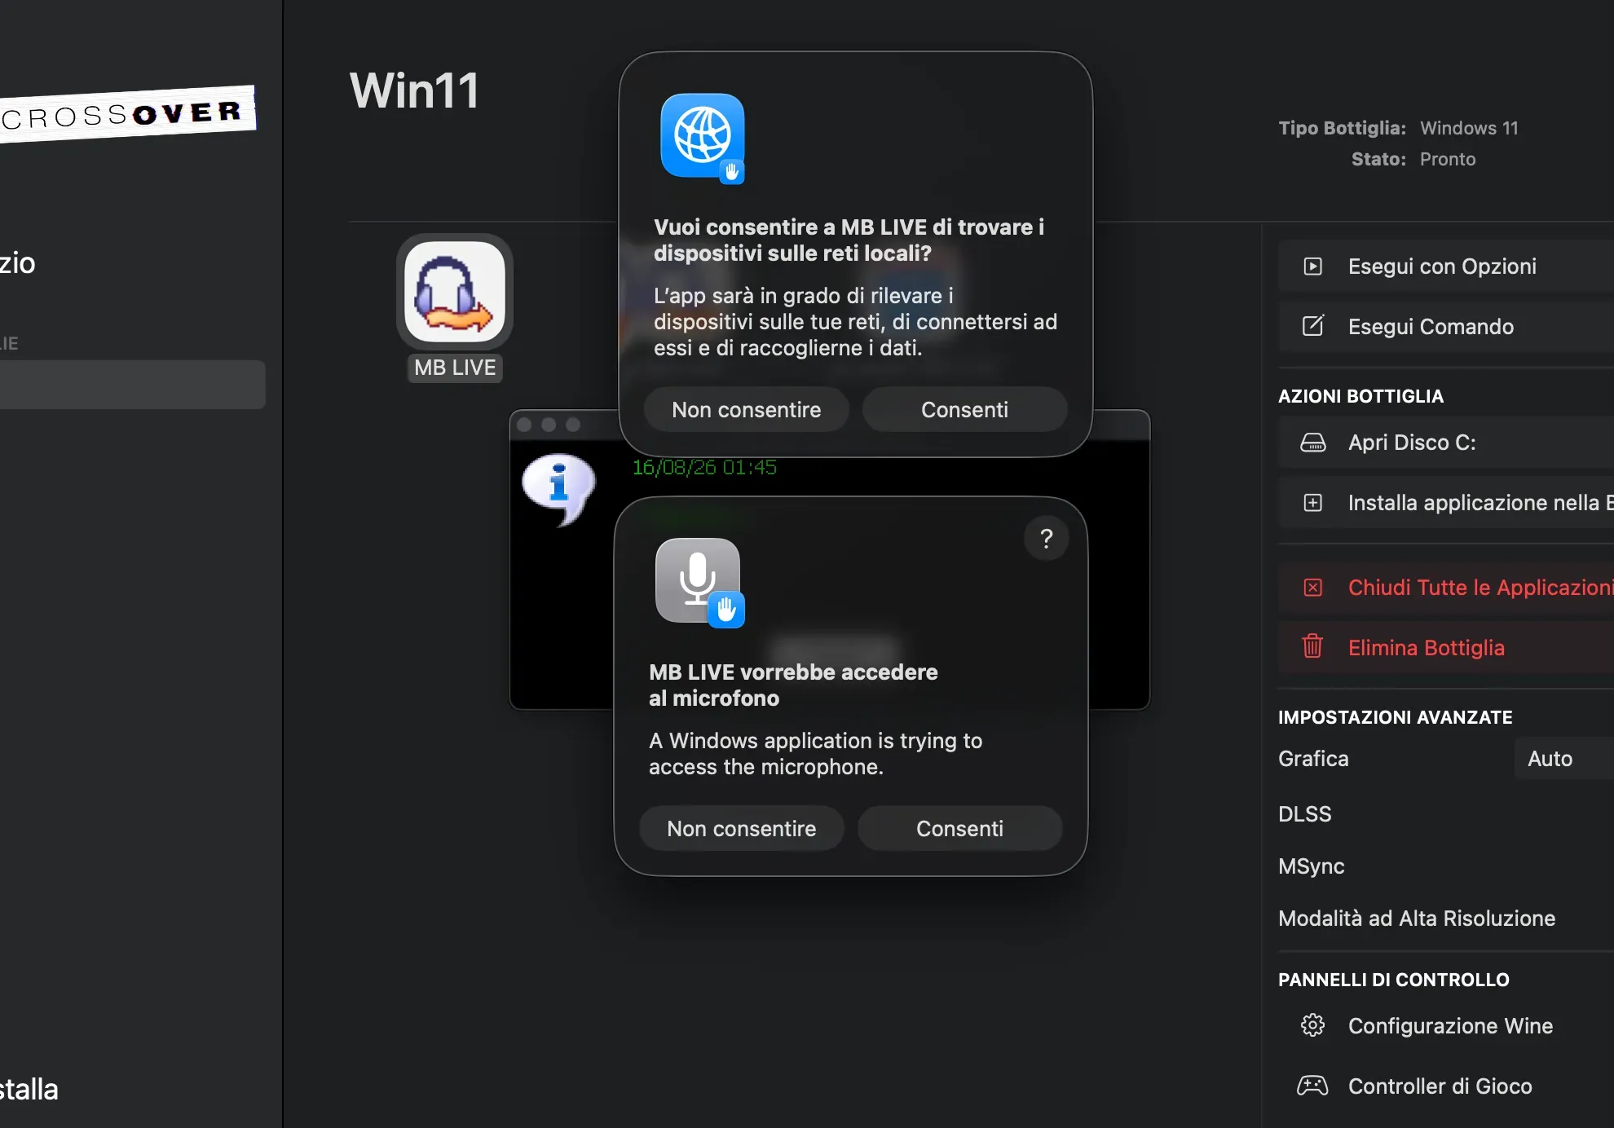
Task: Allow MB LIVE to access the microphone
Action: click(959, 829)
